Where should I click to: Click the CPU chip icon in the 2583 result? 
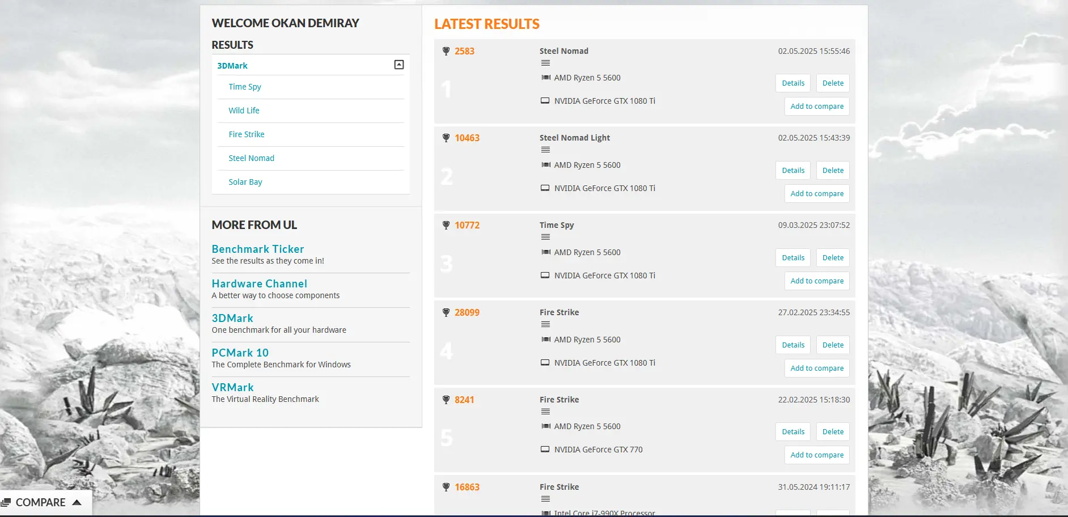point(546,78)
